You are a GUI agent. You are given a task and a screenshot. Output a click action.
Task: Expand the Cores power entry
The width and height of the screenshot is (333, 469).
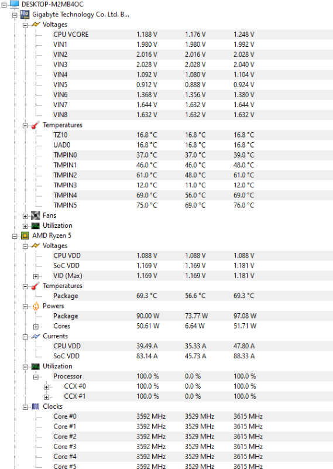[x=36, y=327]
